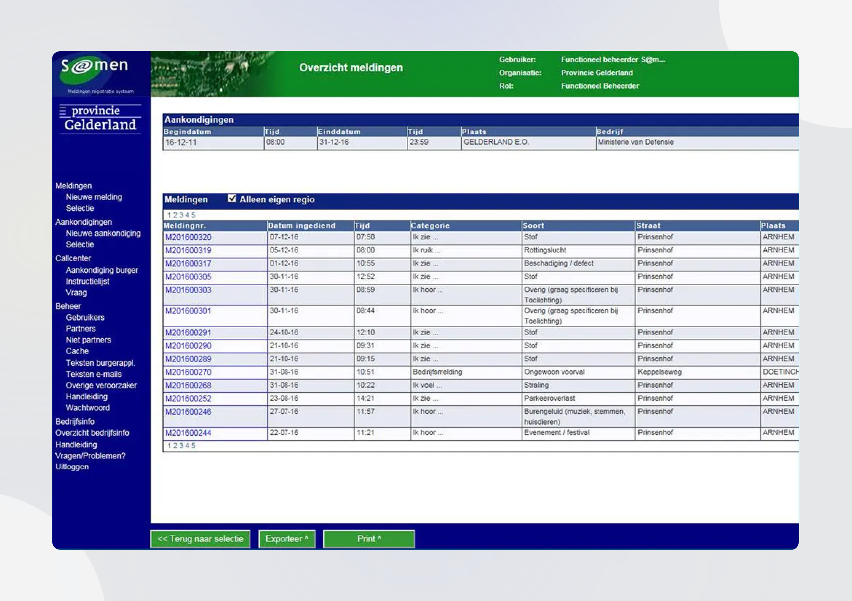Open Cache under Beheer

tap(77, 351)
